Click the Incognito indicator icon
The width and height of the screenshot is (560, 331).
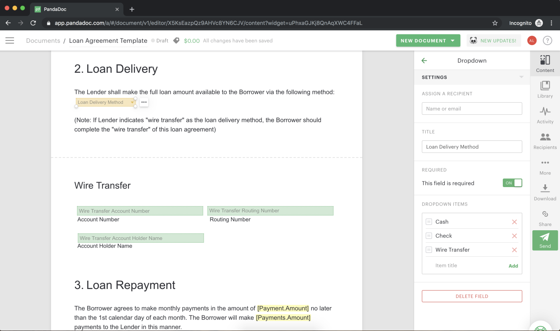539,23
